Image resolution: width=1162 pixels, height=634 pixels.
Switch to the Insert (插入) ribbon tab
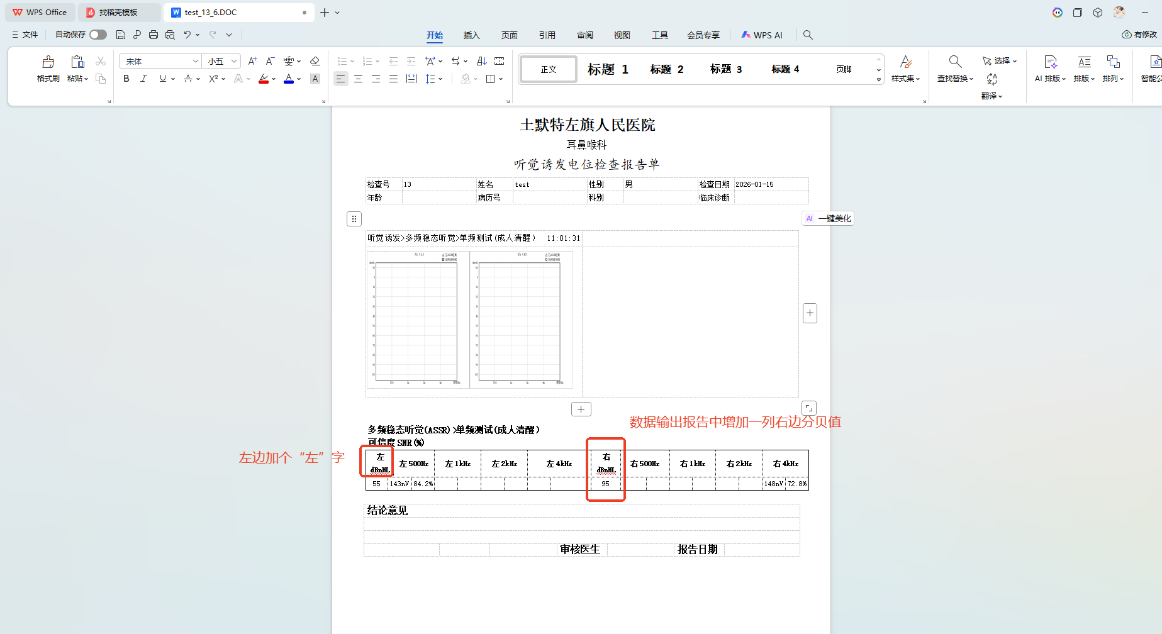471,35
